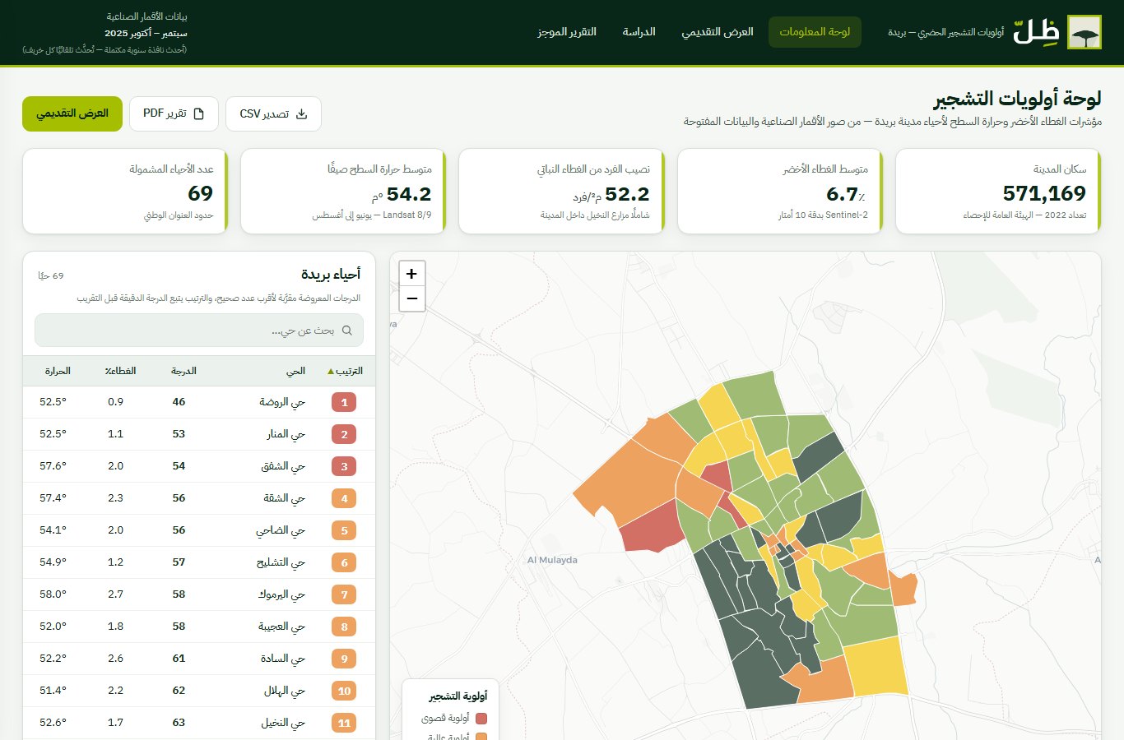Focus the ابحث عن حي search field
The image size is (1124, 740).
click(x=199, y=331)
